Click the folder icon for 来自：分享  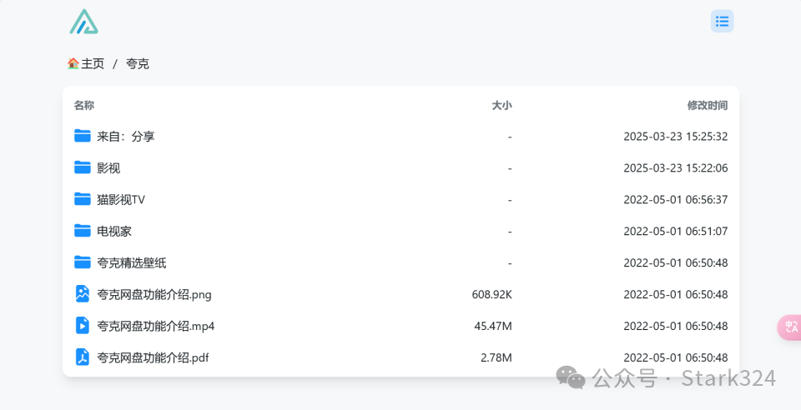(x=82, y=136)
